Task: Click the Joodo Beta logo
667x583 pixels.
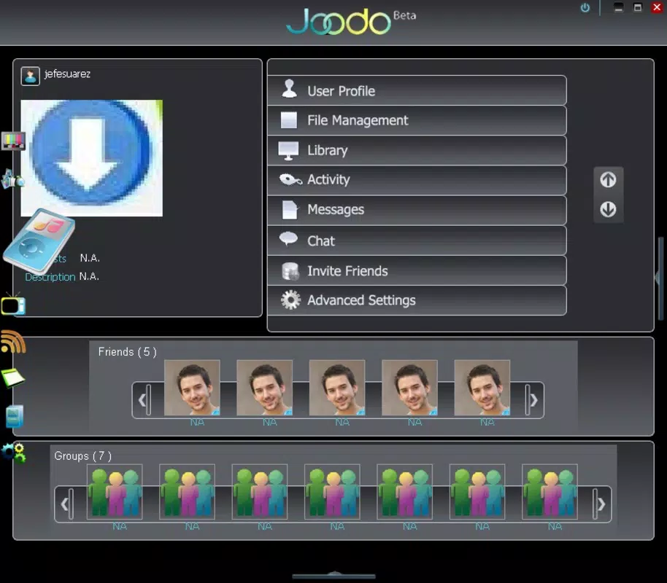Action: coord(351,20)
